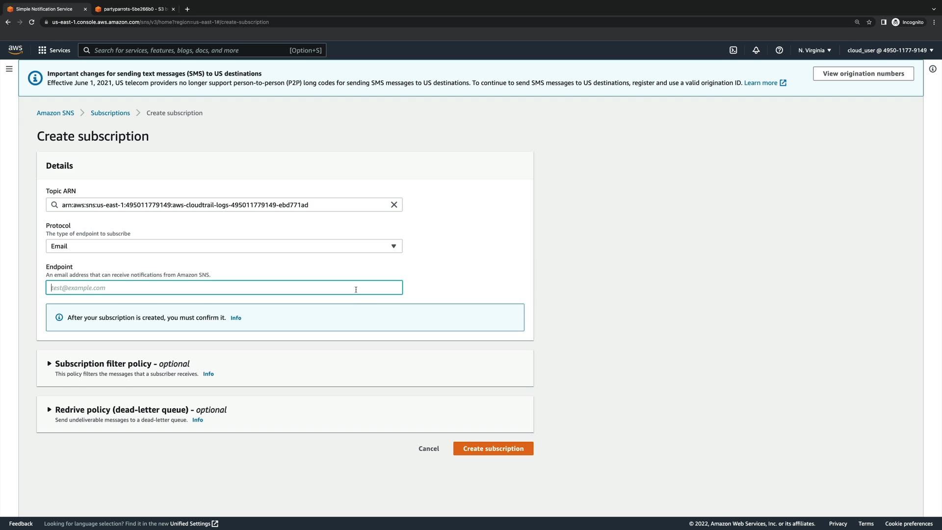Open the side navigation hamburger menu
The height and width of the screenshot is (530, 942).
[x=9, y=69]
